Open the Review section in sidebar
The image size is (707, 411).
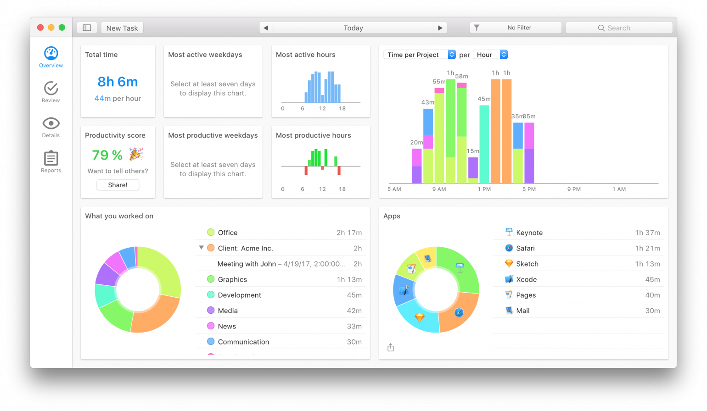pos(51,88)
